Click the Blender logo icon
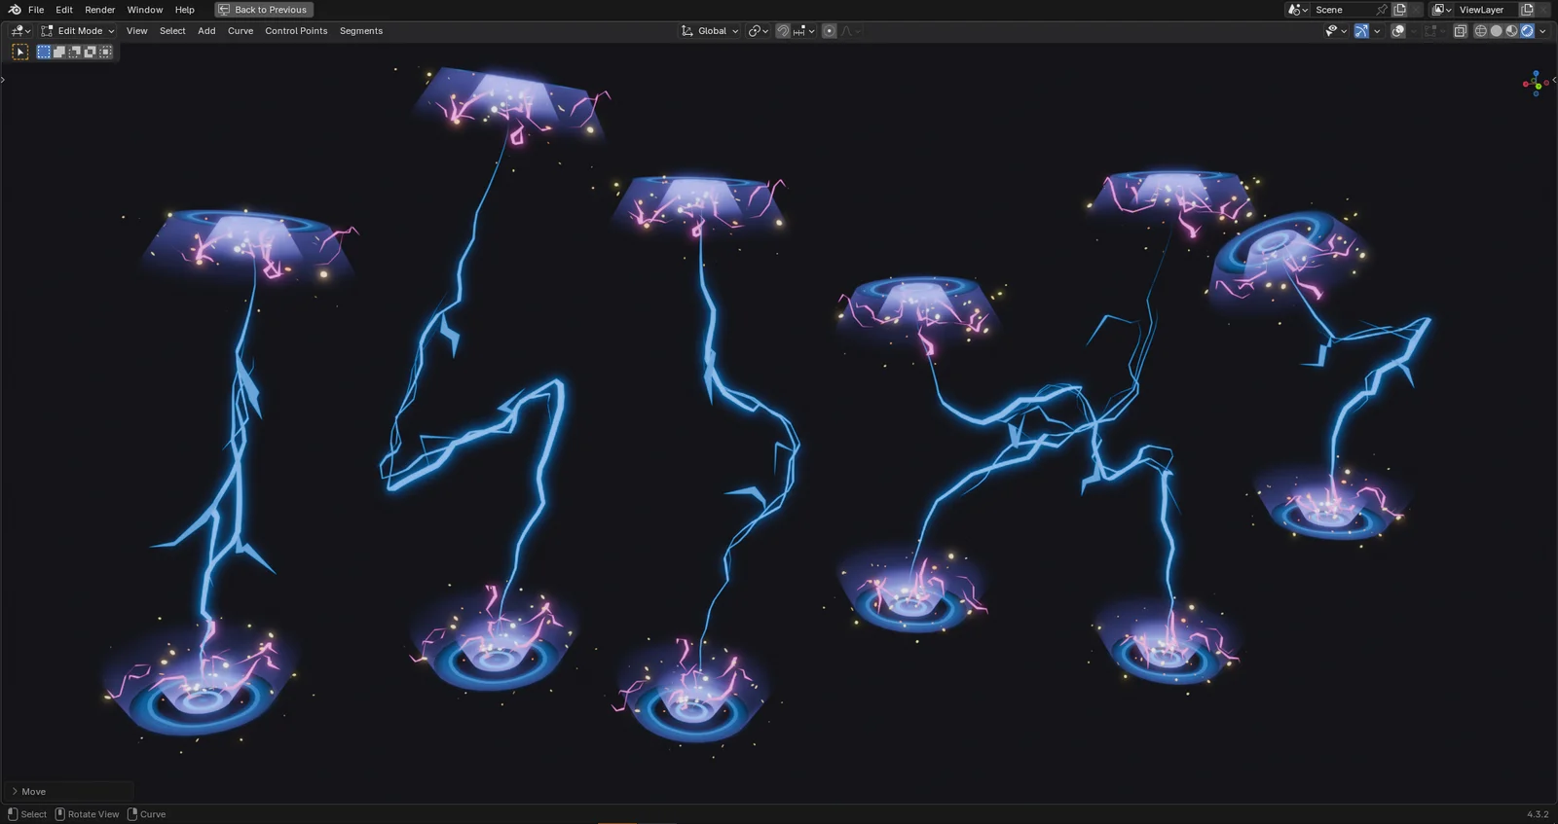 15,10
